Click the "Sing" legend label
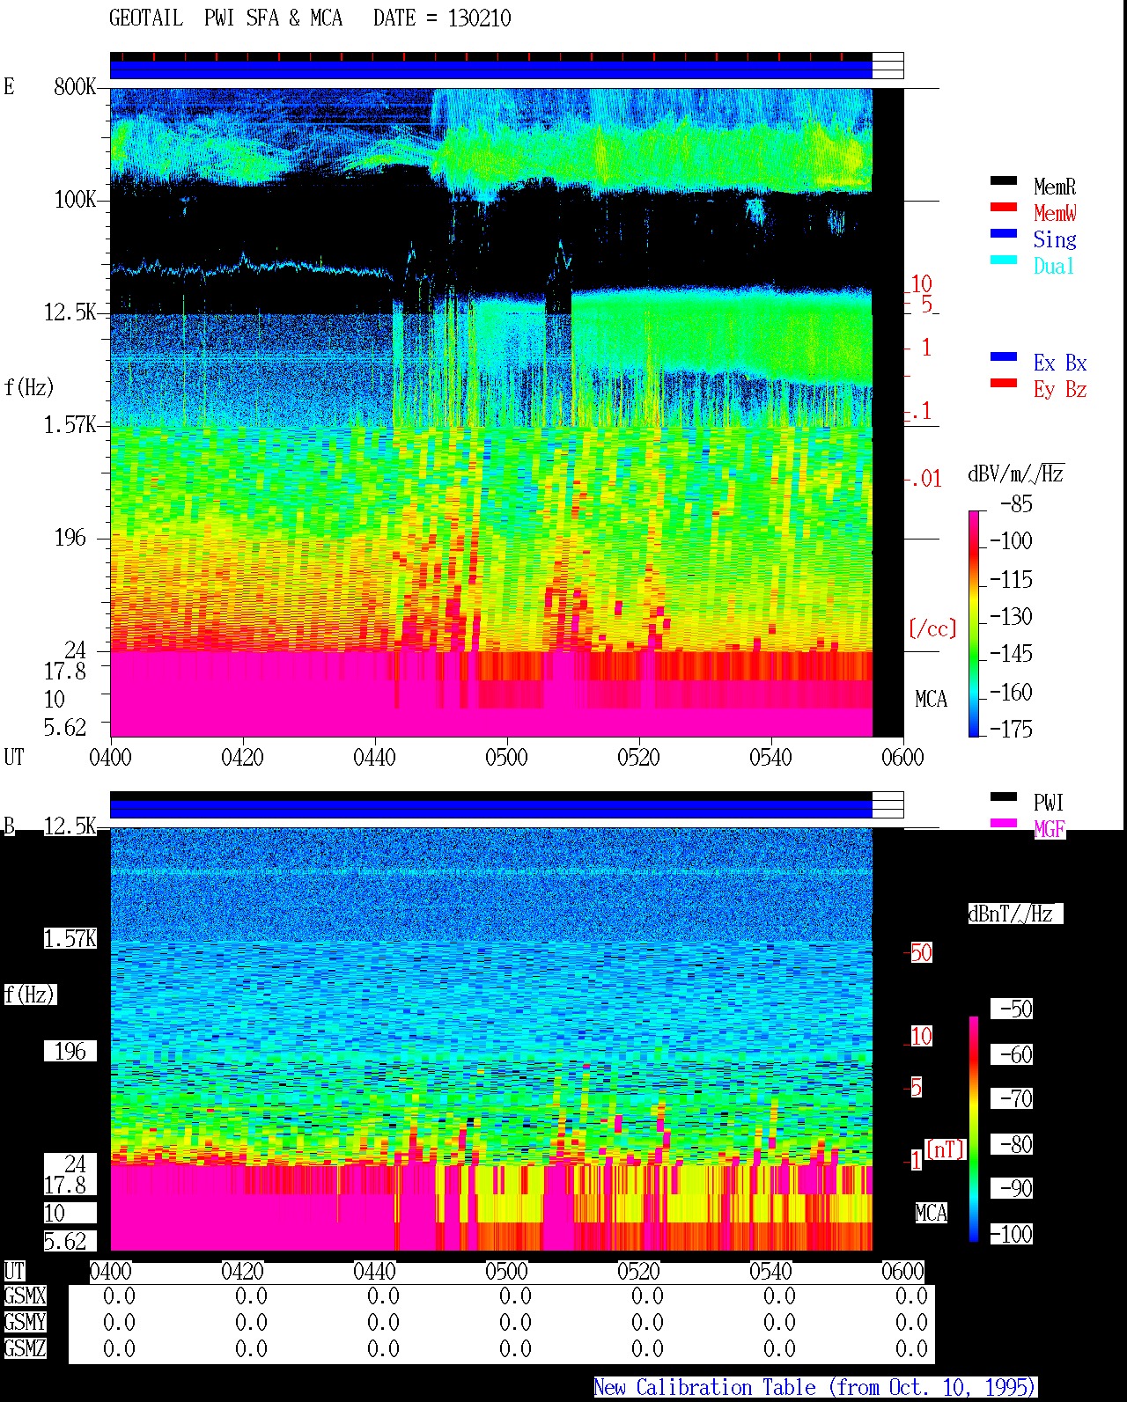1127x1402 pixels. (1055, 239)
